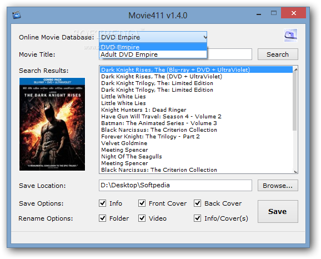Click the Movie411 clapperboard icon in title bar
This screenshot has height=259, width=321.
17,15
